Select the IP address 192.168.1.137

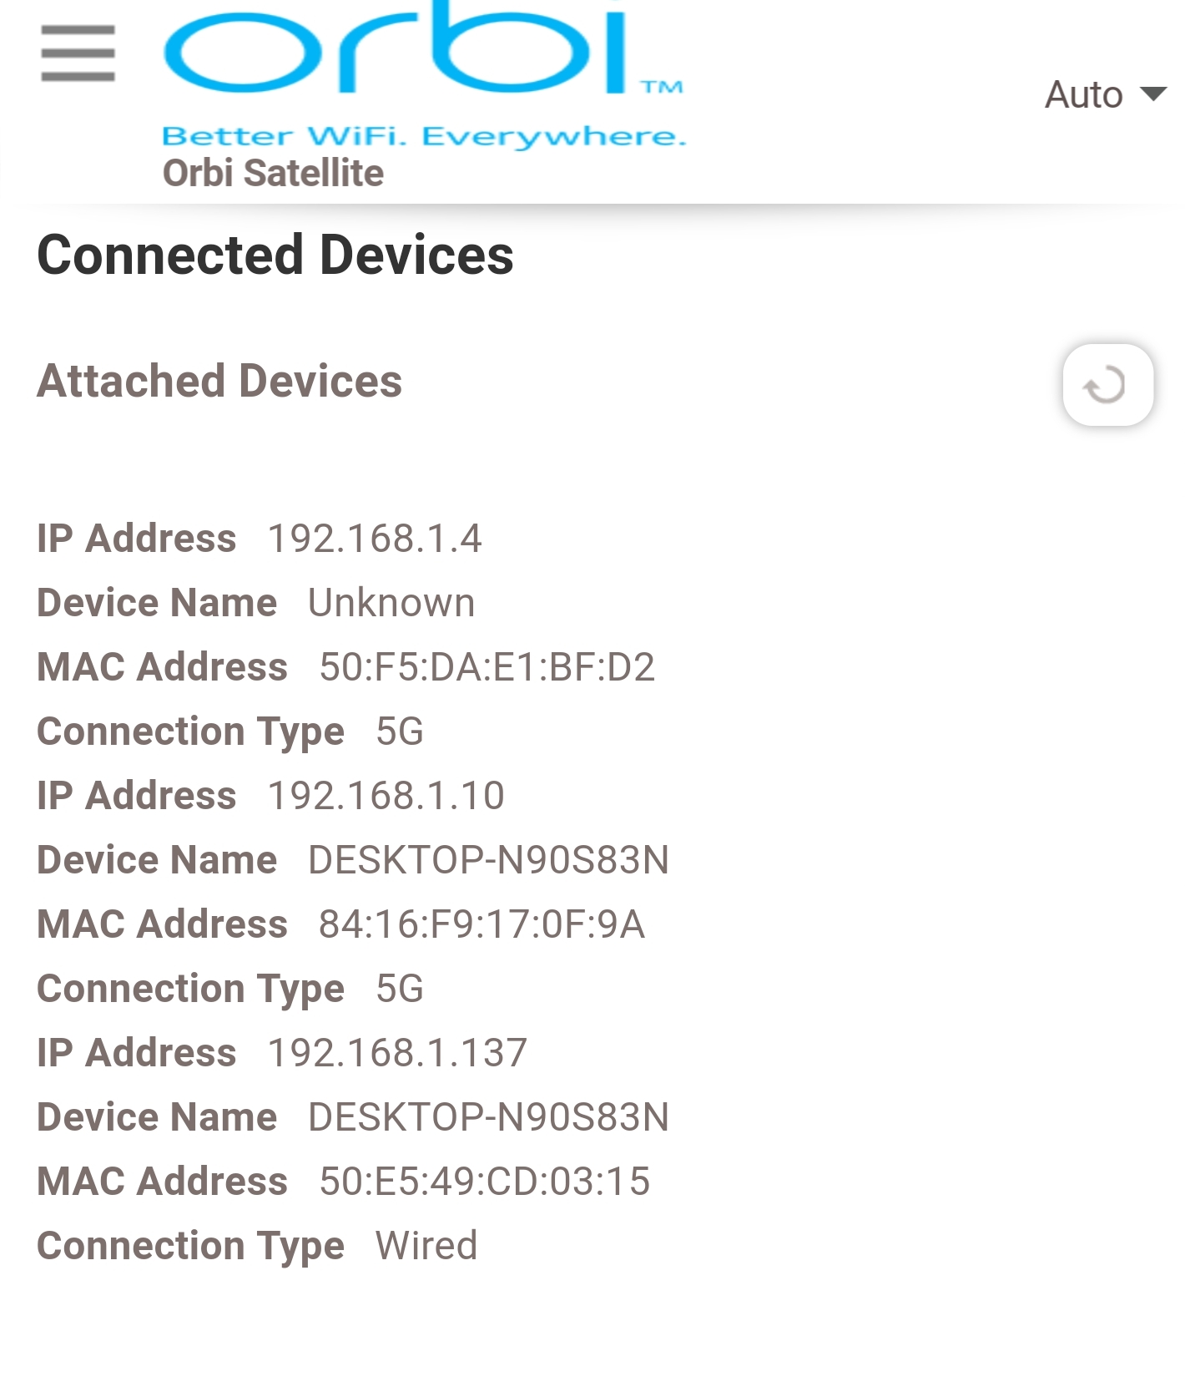[x=397, y=1053]
